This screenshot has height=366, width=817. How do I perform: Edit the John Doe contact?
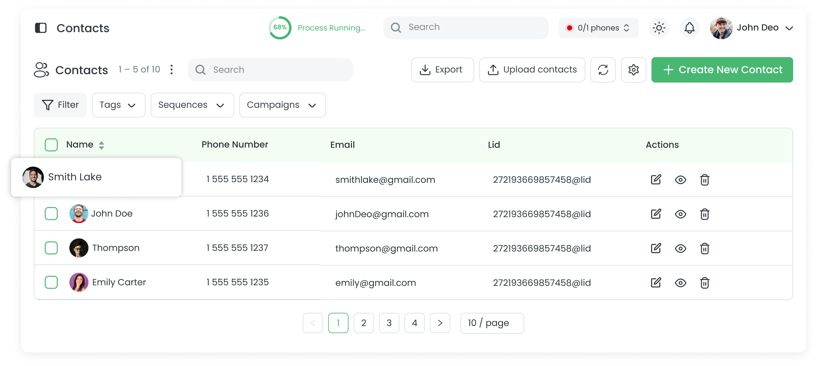(x=656, y=214)
